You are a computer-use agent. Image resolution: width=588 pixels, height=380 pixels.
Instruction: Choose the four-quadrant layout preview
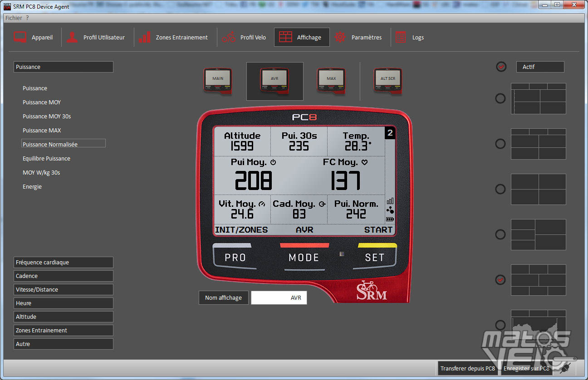(x=539, y=189)
